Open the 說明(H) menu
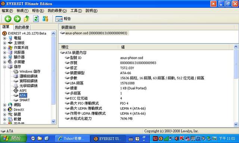The height and width of the screenshot is (143, 239). click(x=91, y=11)
